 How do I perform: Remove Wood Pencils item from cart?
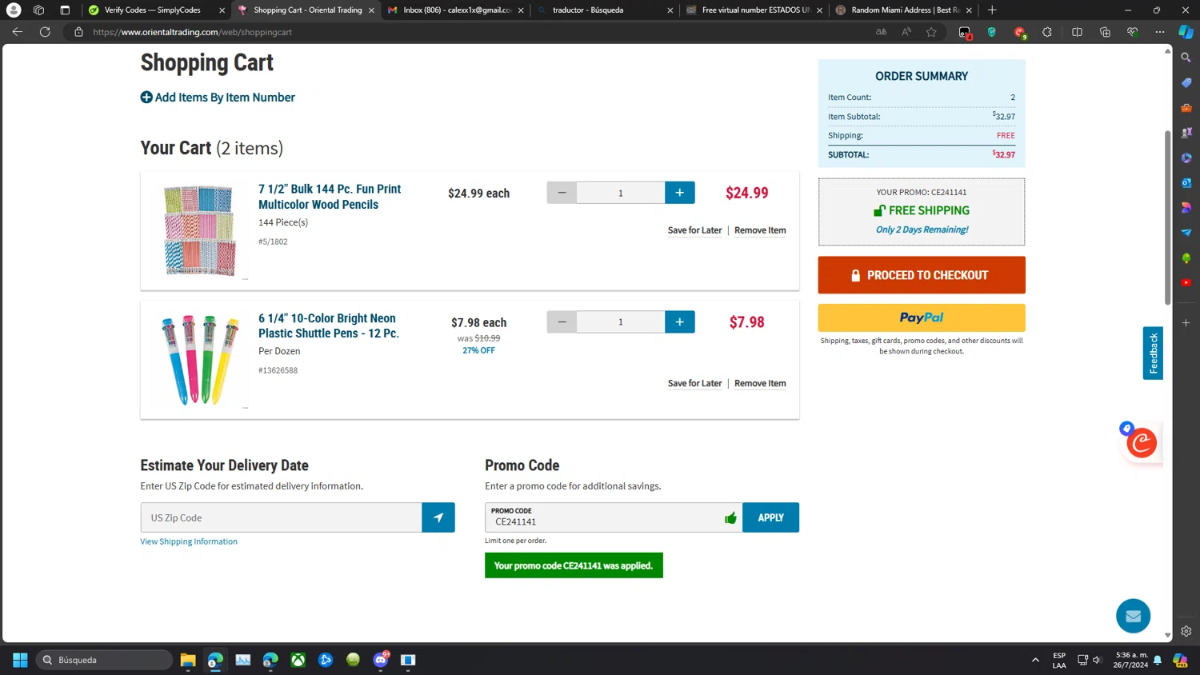(760, 230)
